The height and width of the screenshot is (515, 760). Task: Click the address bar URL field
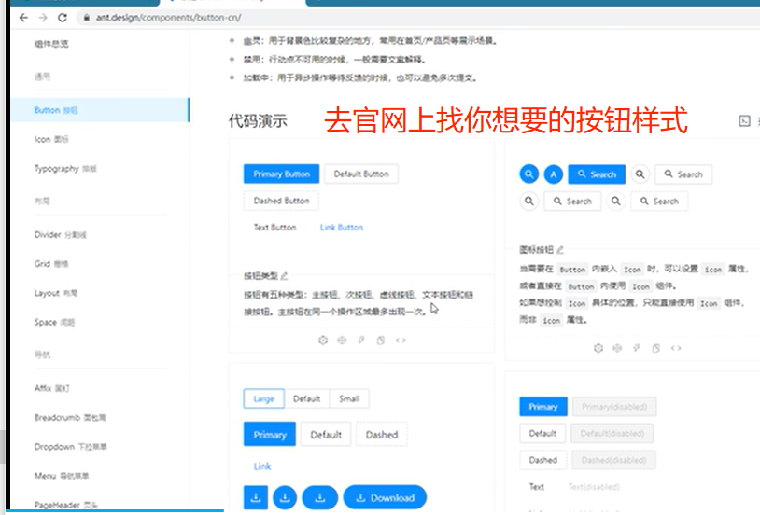pos(417,18)
